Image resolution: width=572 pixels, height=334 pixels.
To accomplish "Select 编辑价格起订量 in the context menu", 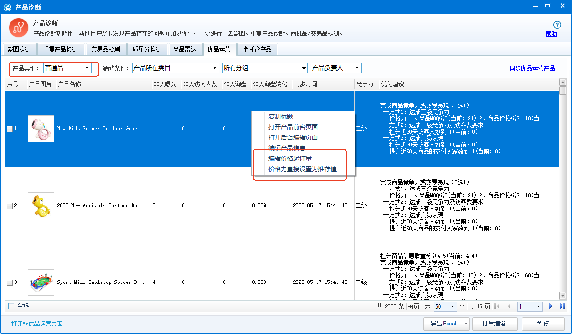I will pyautogui.click(x=290, y=158).
